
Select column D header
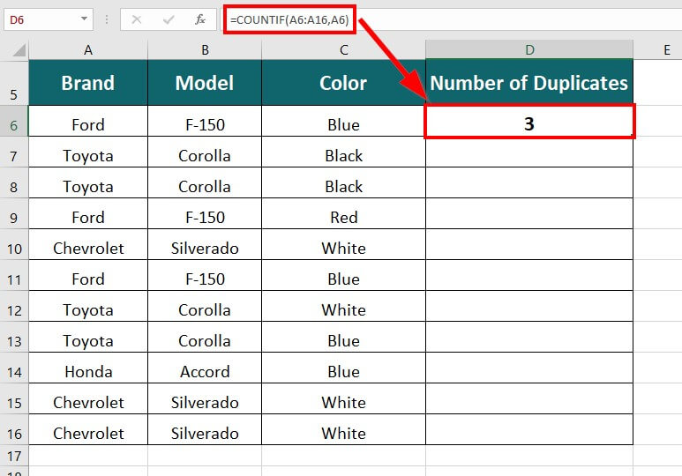click(529, 50)
